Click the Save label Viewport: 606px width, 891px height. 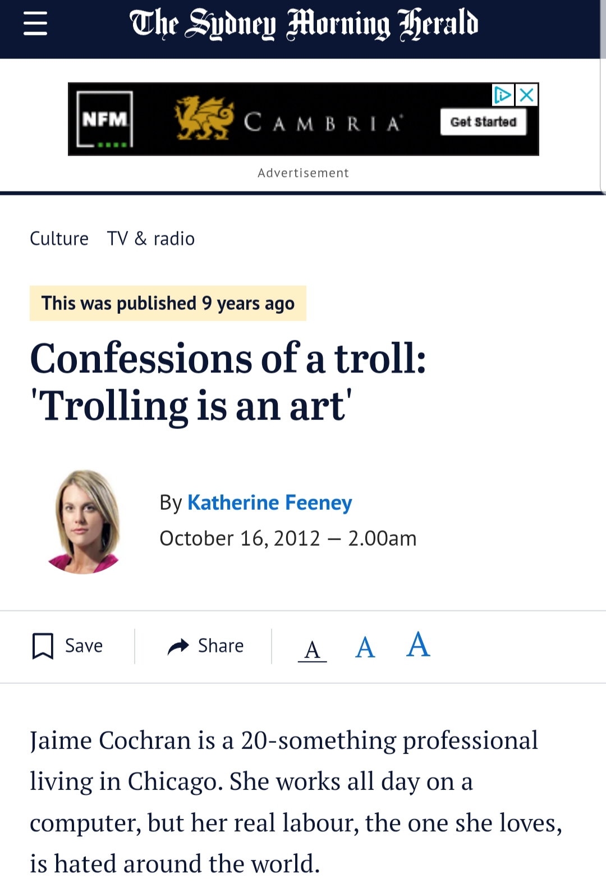(84, 646)
